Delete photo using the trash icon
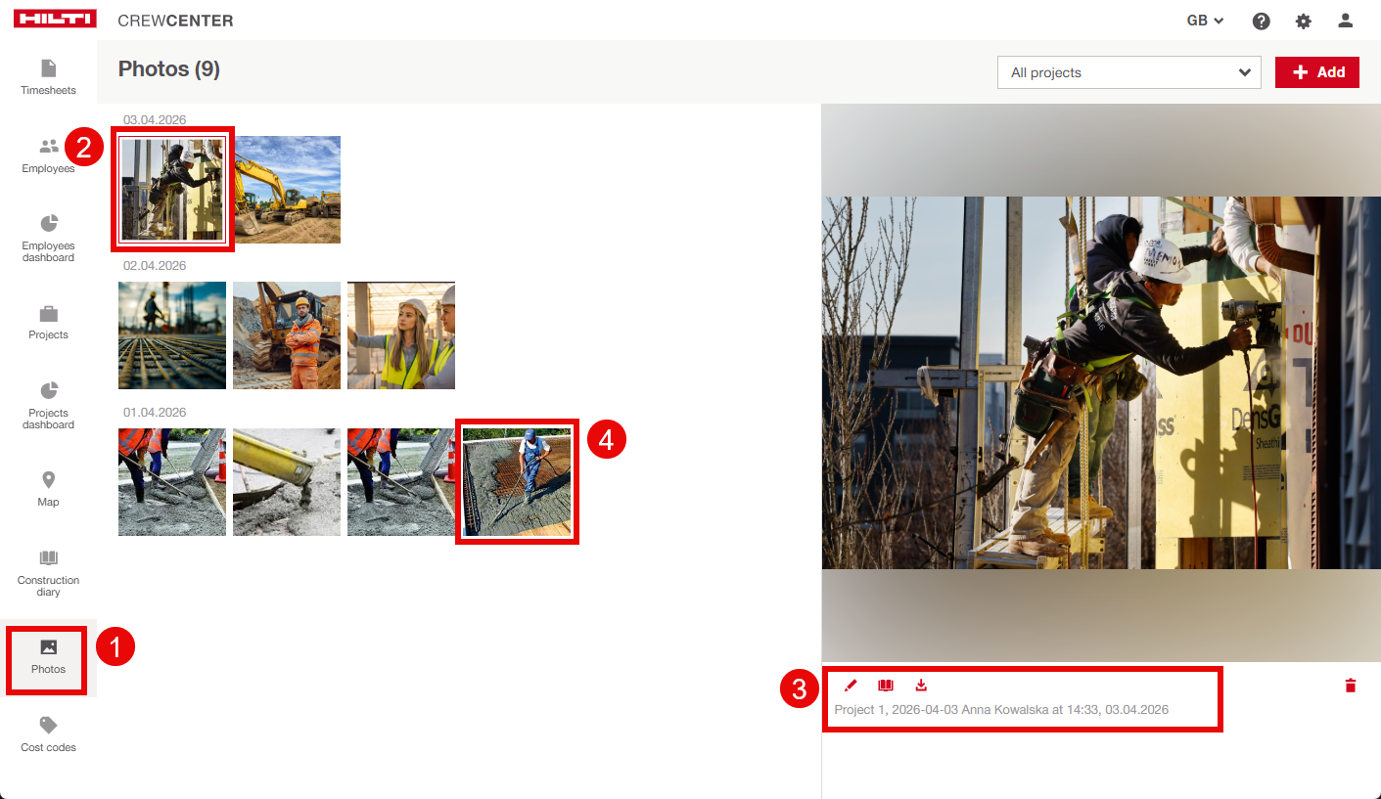Image resolution: width=1381 pixels, height=799 pixels. 1351,686
